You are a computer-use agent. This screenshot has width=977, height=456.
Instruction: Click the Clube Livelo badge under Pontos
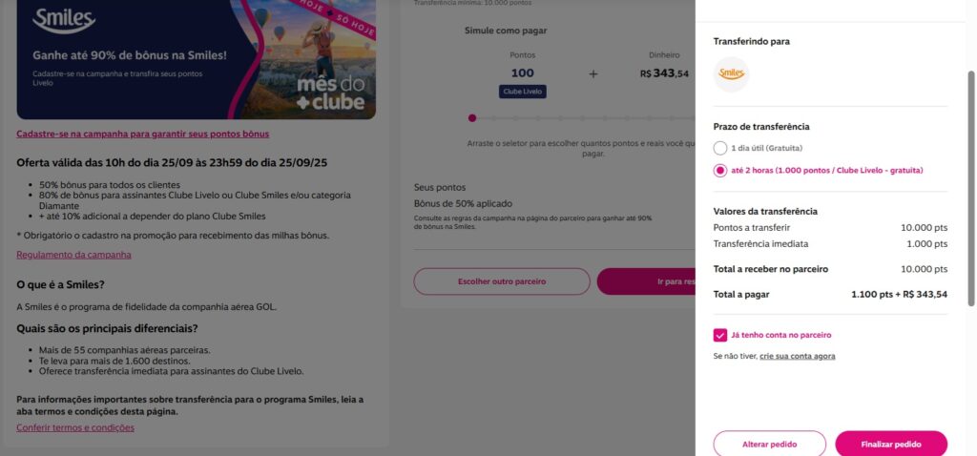[522, 92]
